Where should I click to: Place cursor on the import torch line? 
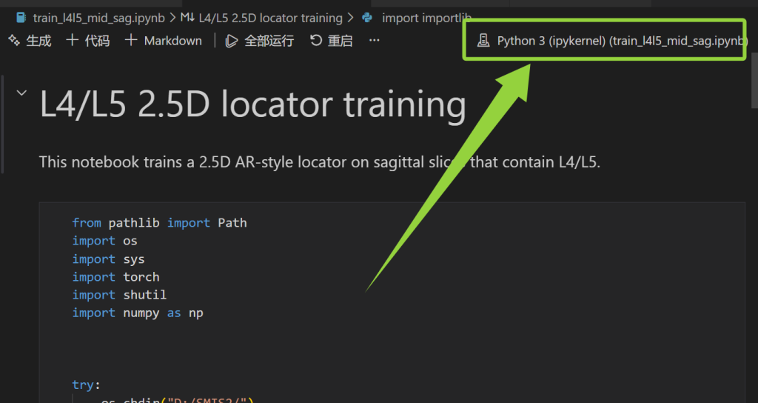coord(115,277)
